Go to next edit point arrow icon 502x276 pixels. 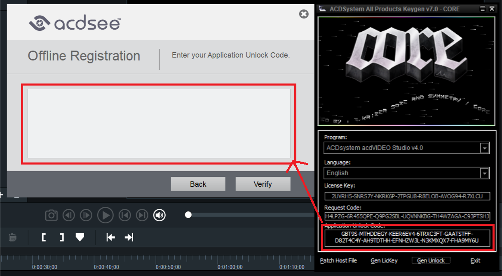(129, 237)
